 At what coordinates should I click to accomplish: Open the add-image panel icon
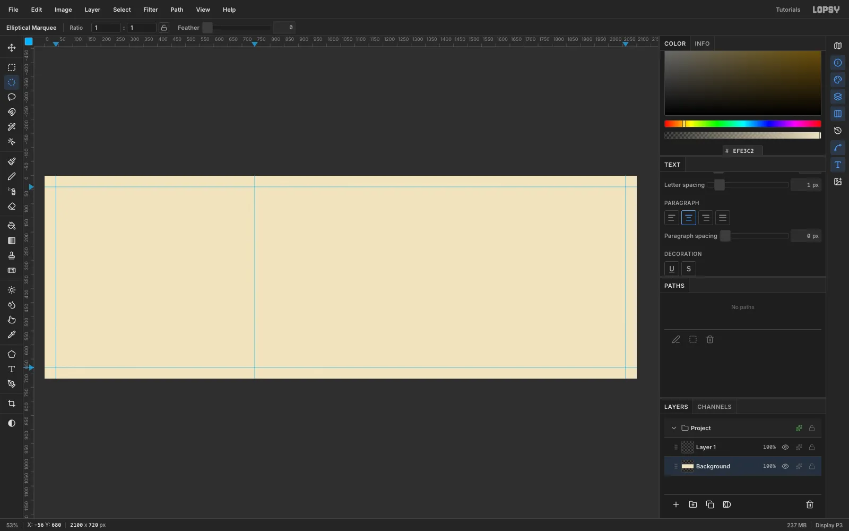pos(837,182)
